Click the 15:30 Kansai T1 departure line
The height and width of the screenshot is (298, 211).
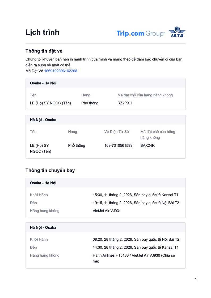[x=136, y=195]
